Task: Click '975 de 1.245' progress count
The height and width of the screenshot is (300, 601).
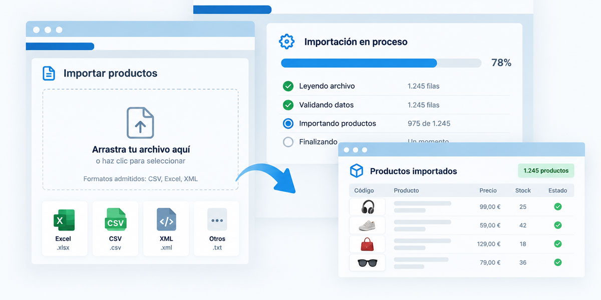Action: point(429,123)
